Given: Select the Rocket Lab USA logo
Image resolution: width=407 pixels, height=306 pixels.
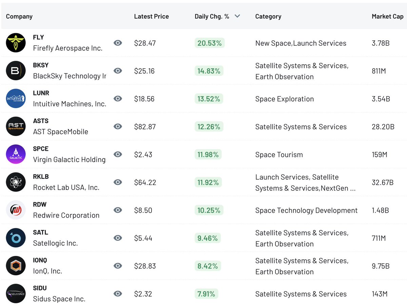Looking at the screenshot, I should click(x=16, y=182).
